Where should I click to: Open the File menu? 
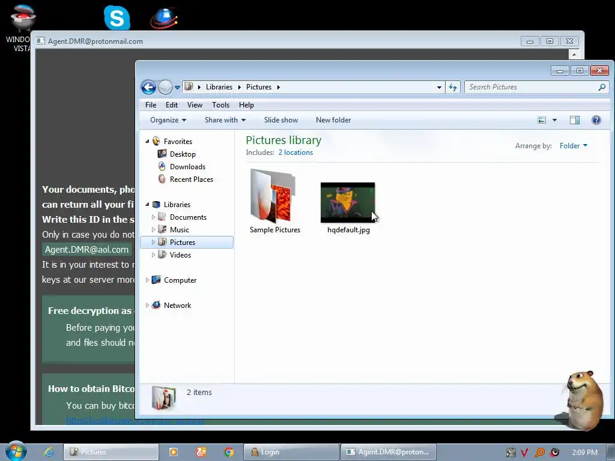click(151, 105)
